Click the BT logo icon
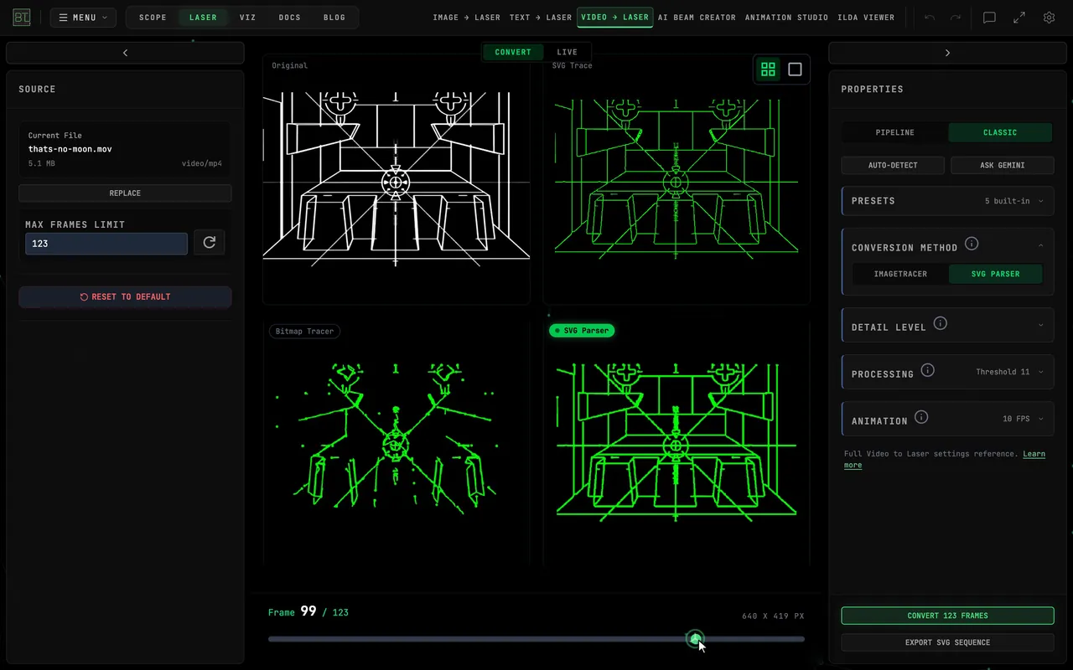This screenshot has width=1073, height=670. pos(23,18)
